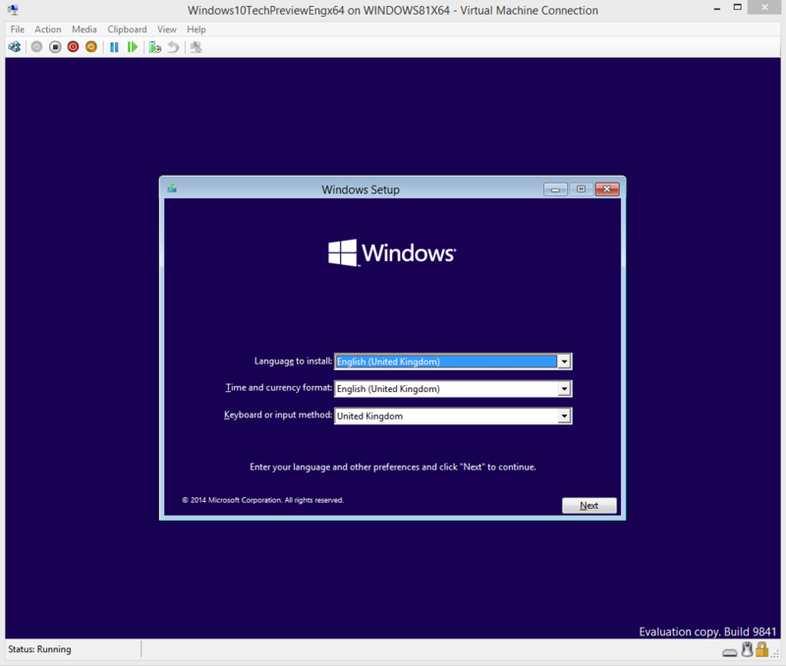Screen dimensions: 786x666
Task: Click the orange Save state icon
Action: pyautogui.click(x=91, y=47)
